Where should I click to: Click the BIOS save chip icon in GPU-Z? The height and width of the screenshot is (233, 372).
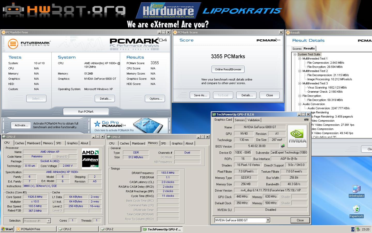[283, 146]
